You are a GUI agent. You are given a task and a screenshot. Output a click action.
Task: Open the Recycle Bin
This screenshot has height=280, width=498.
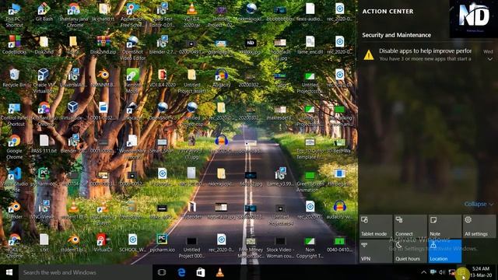[x=14, y=78]
